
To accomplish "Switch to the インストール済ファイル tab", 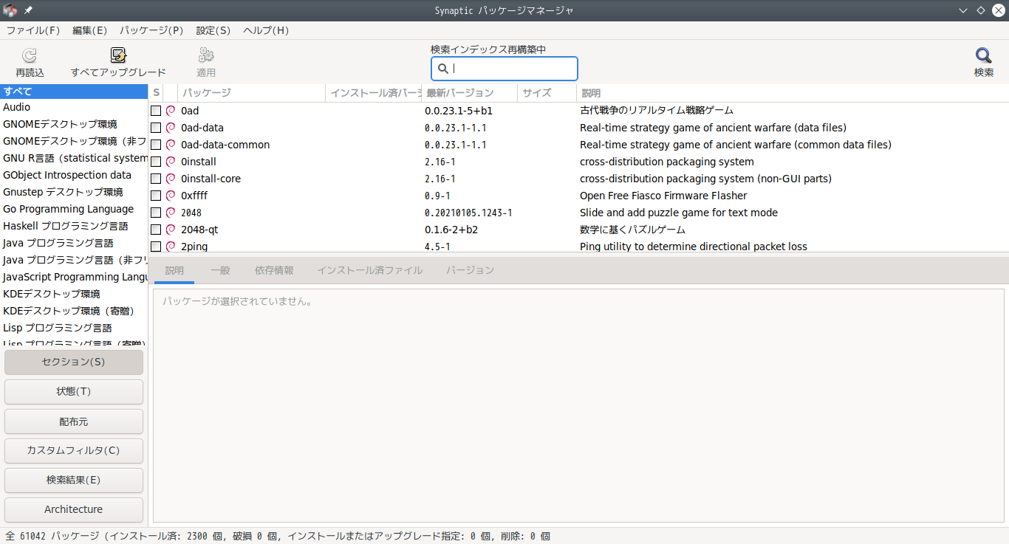I will (369, 270).
